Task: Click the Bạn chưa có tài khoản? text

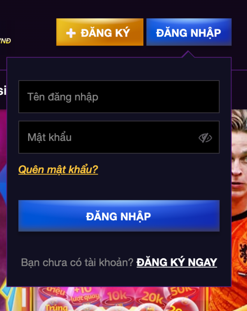Action: click(x=77, y=262)
